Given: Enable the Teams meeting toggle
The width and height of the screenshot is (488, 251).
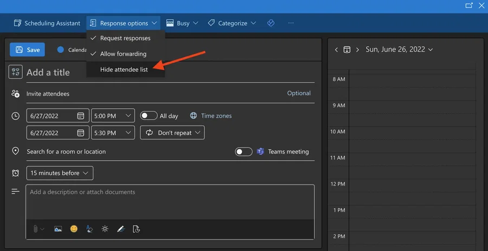Looking at the screenshot, I should (243, 151).
